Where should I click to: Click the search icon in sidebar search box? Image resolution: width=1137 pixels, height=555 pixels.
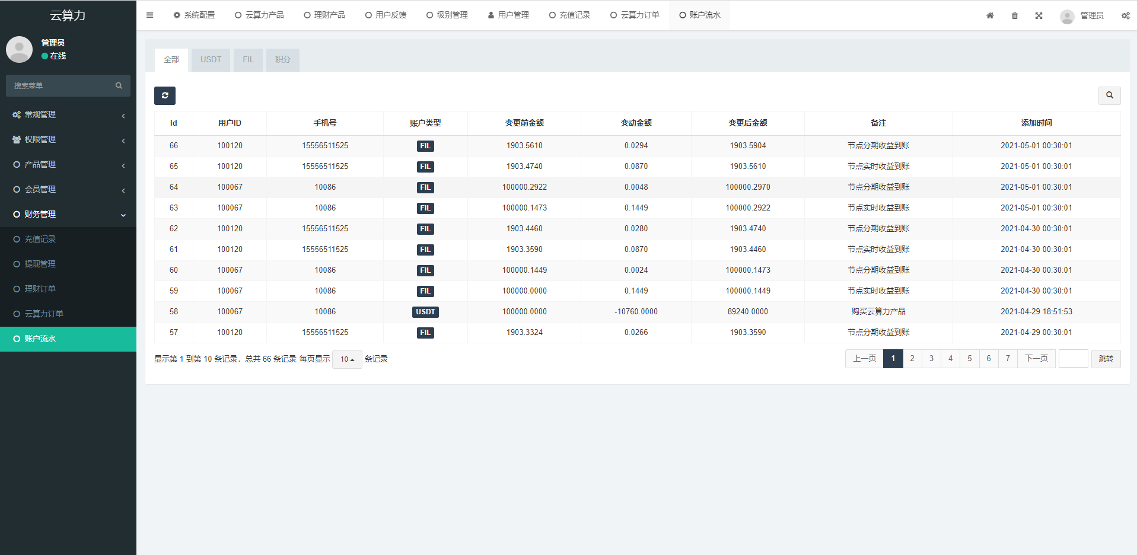point(119,85)
